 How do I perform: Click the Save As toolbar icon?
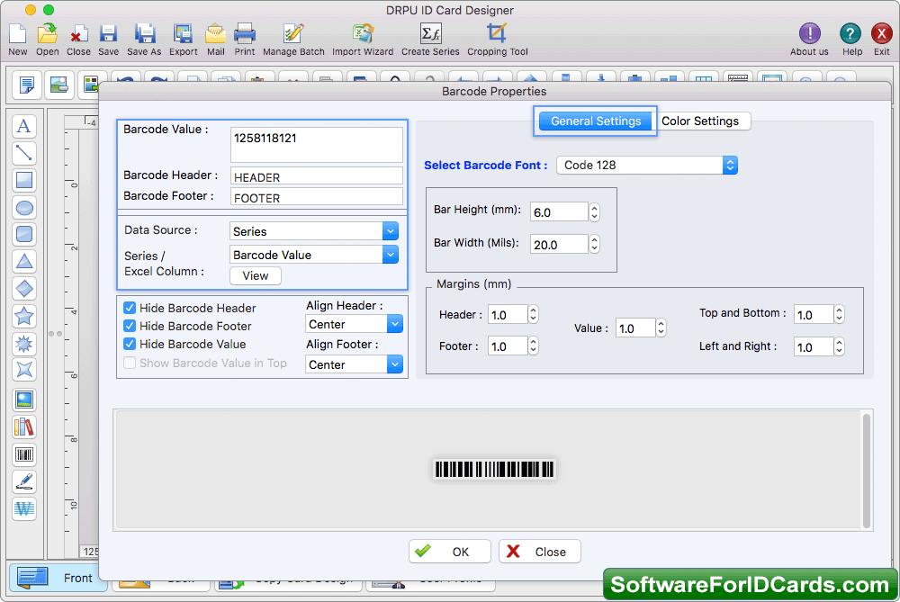144,39
